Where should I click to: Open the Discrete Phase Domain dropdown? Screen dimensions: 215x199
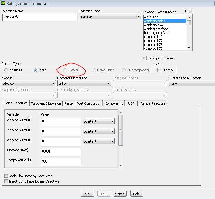click(x=192, y=83)
